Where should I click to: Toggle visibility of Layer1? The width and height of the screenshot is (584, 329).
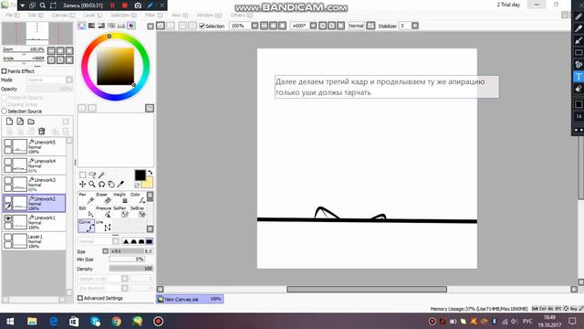[x=7, y=238]
